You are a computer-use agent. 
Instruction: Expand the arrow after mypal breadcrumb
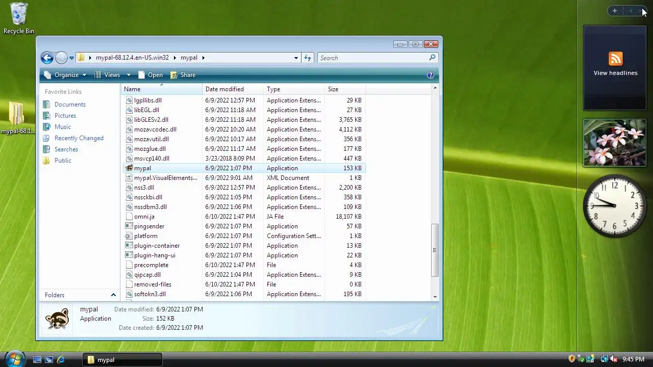pos(203,58)
